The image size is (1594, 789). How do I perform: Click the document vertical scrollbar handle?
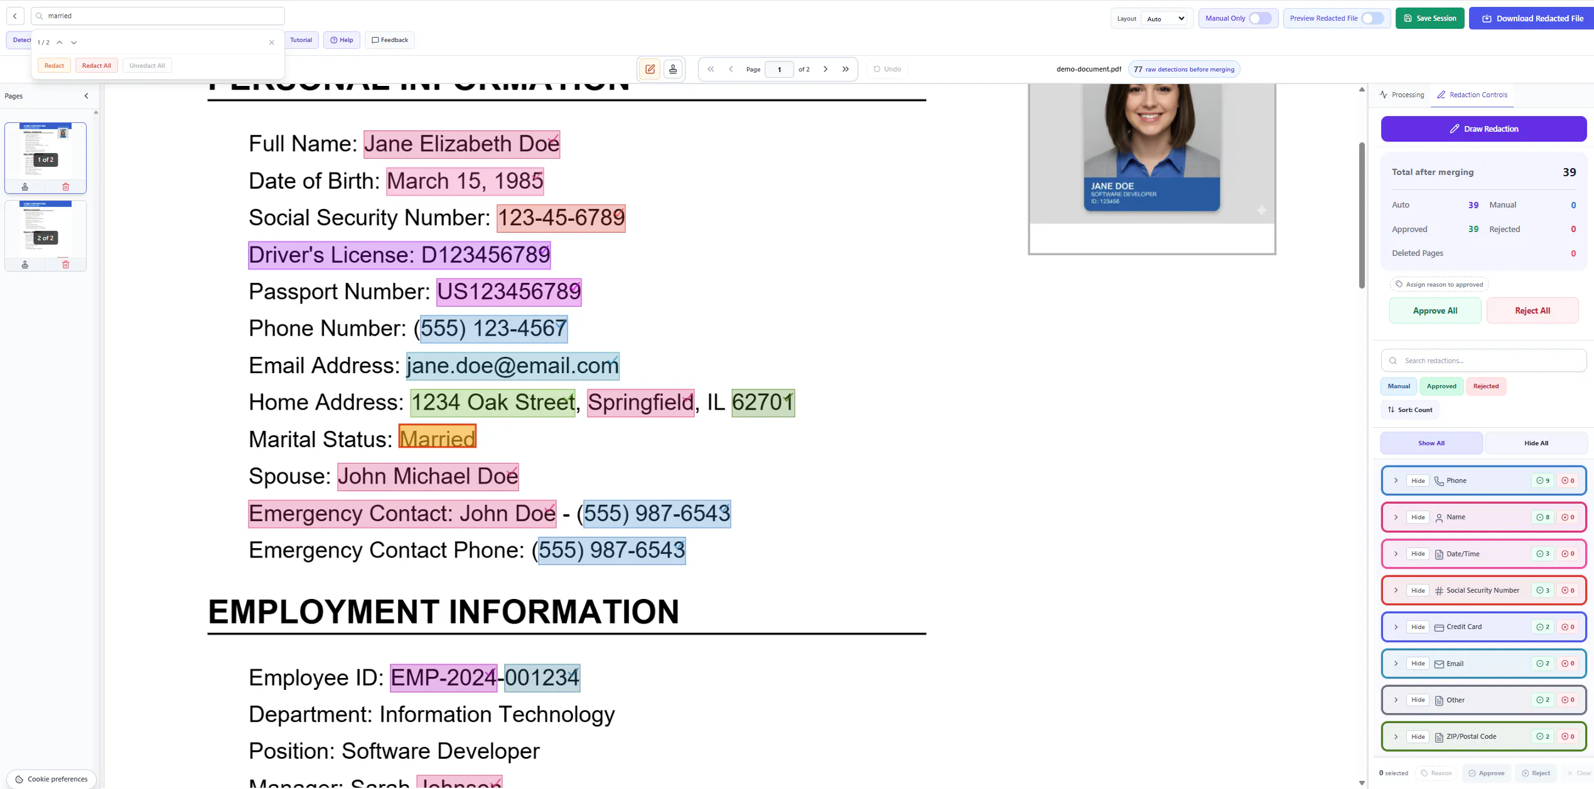1362,216
